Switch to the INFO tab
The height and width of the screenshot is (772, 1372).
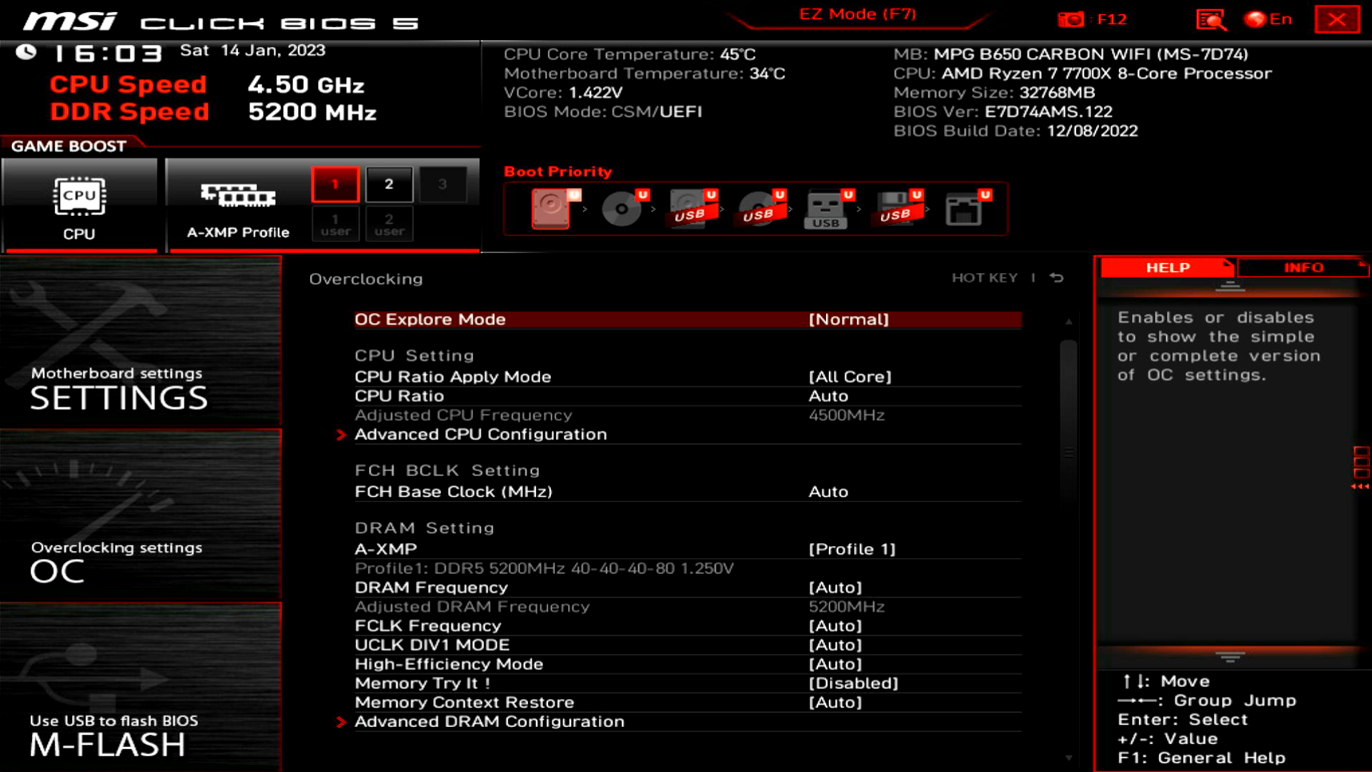(1303, 267)
